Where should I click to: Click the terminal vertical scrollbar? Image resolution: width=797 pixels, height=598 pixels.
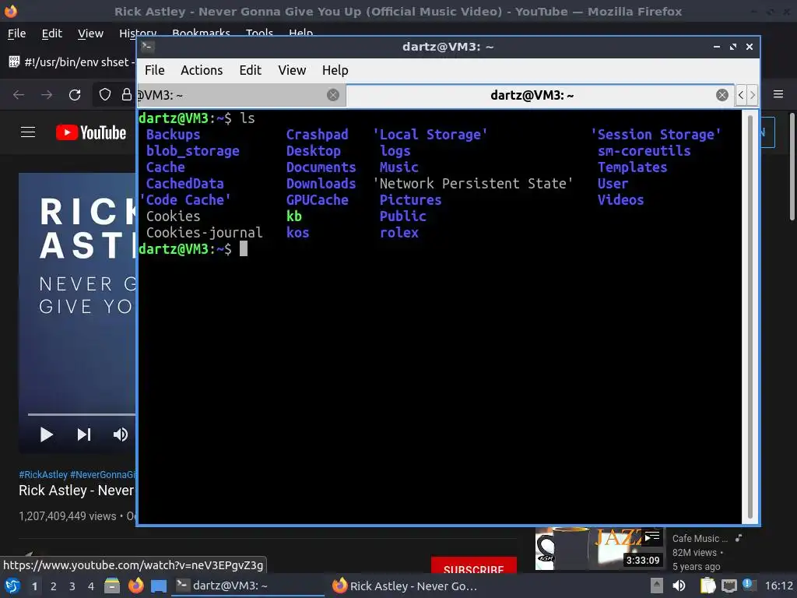coord(750,315)
